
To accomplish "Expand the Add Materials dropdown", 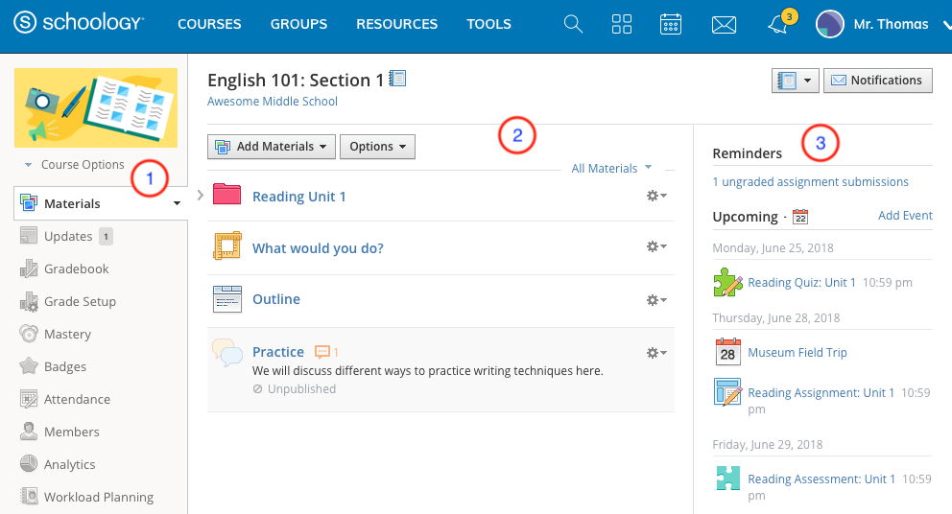I will [x=272, y=147].
